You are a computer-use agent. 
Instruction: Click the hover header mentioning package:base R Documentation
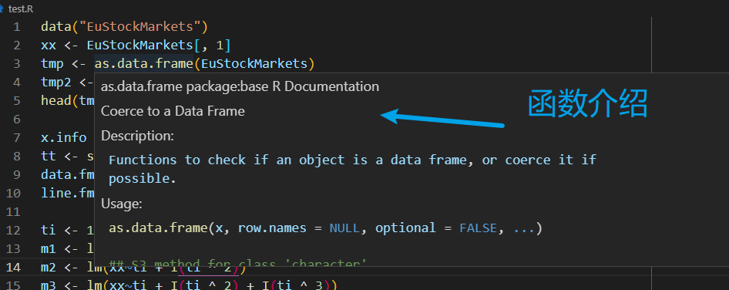240,86
